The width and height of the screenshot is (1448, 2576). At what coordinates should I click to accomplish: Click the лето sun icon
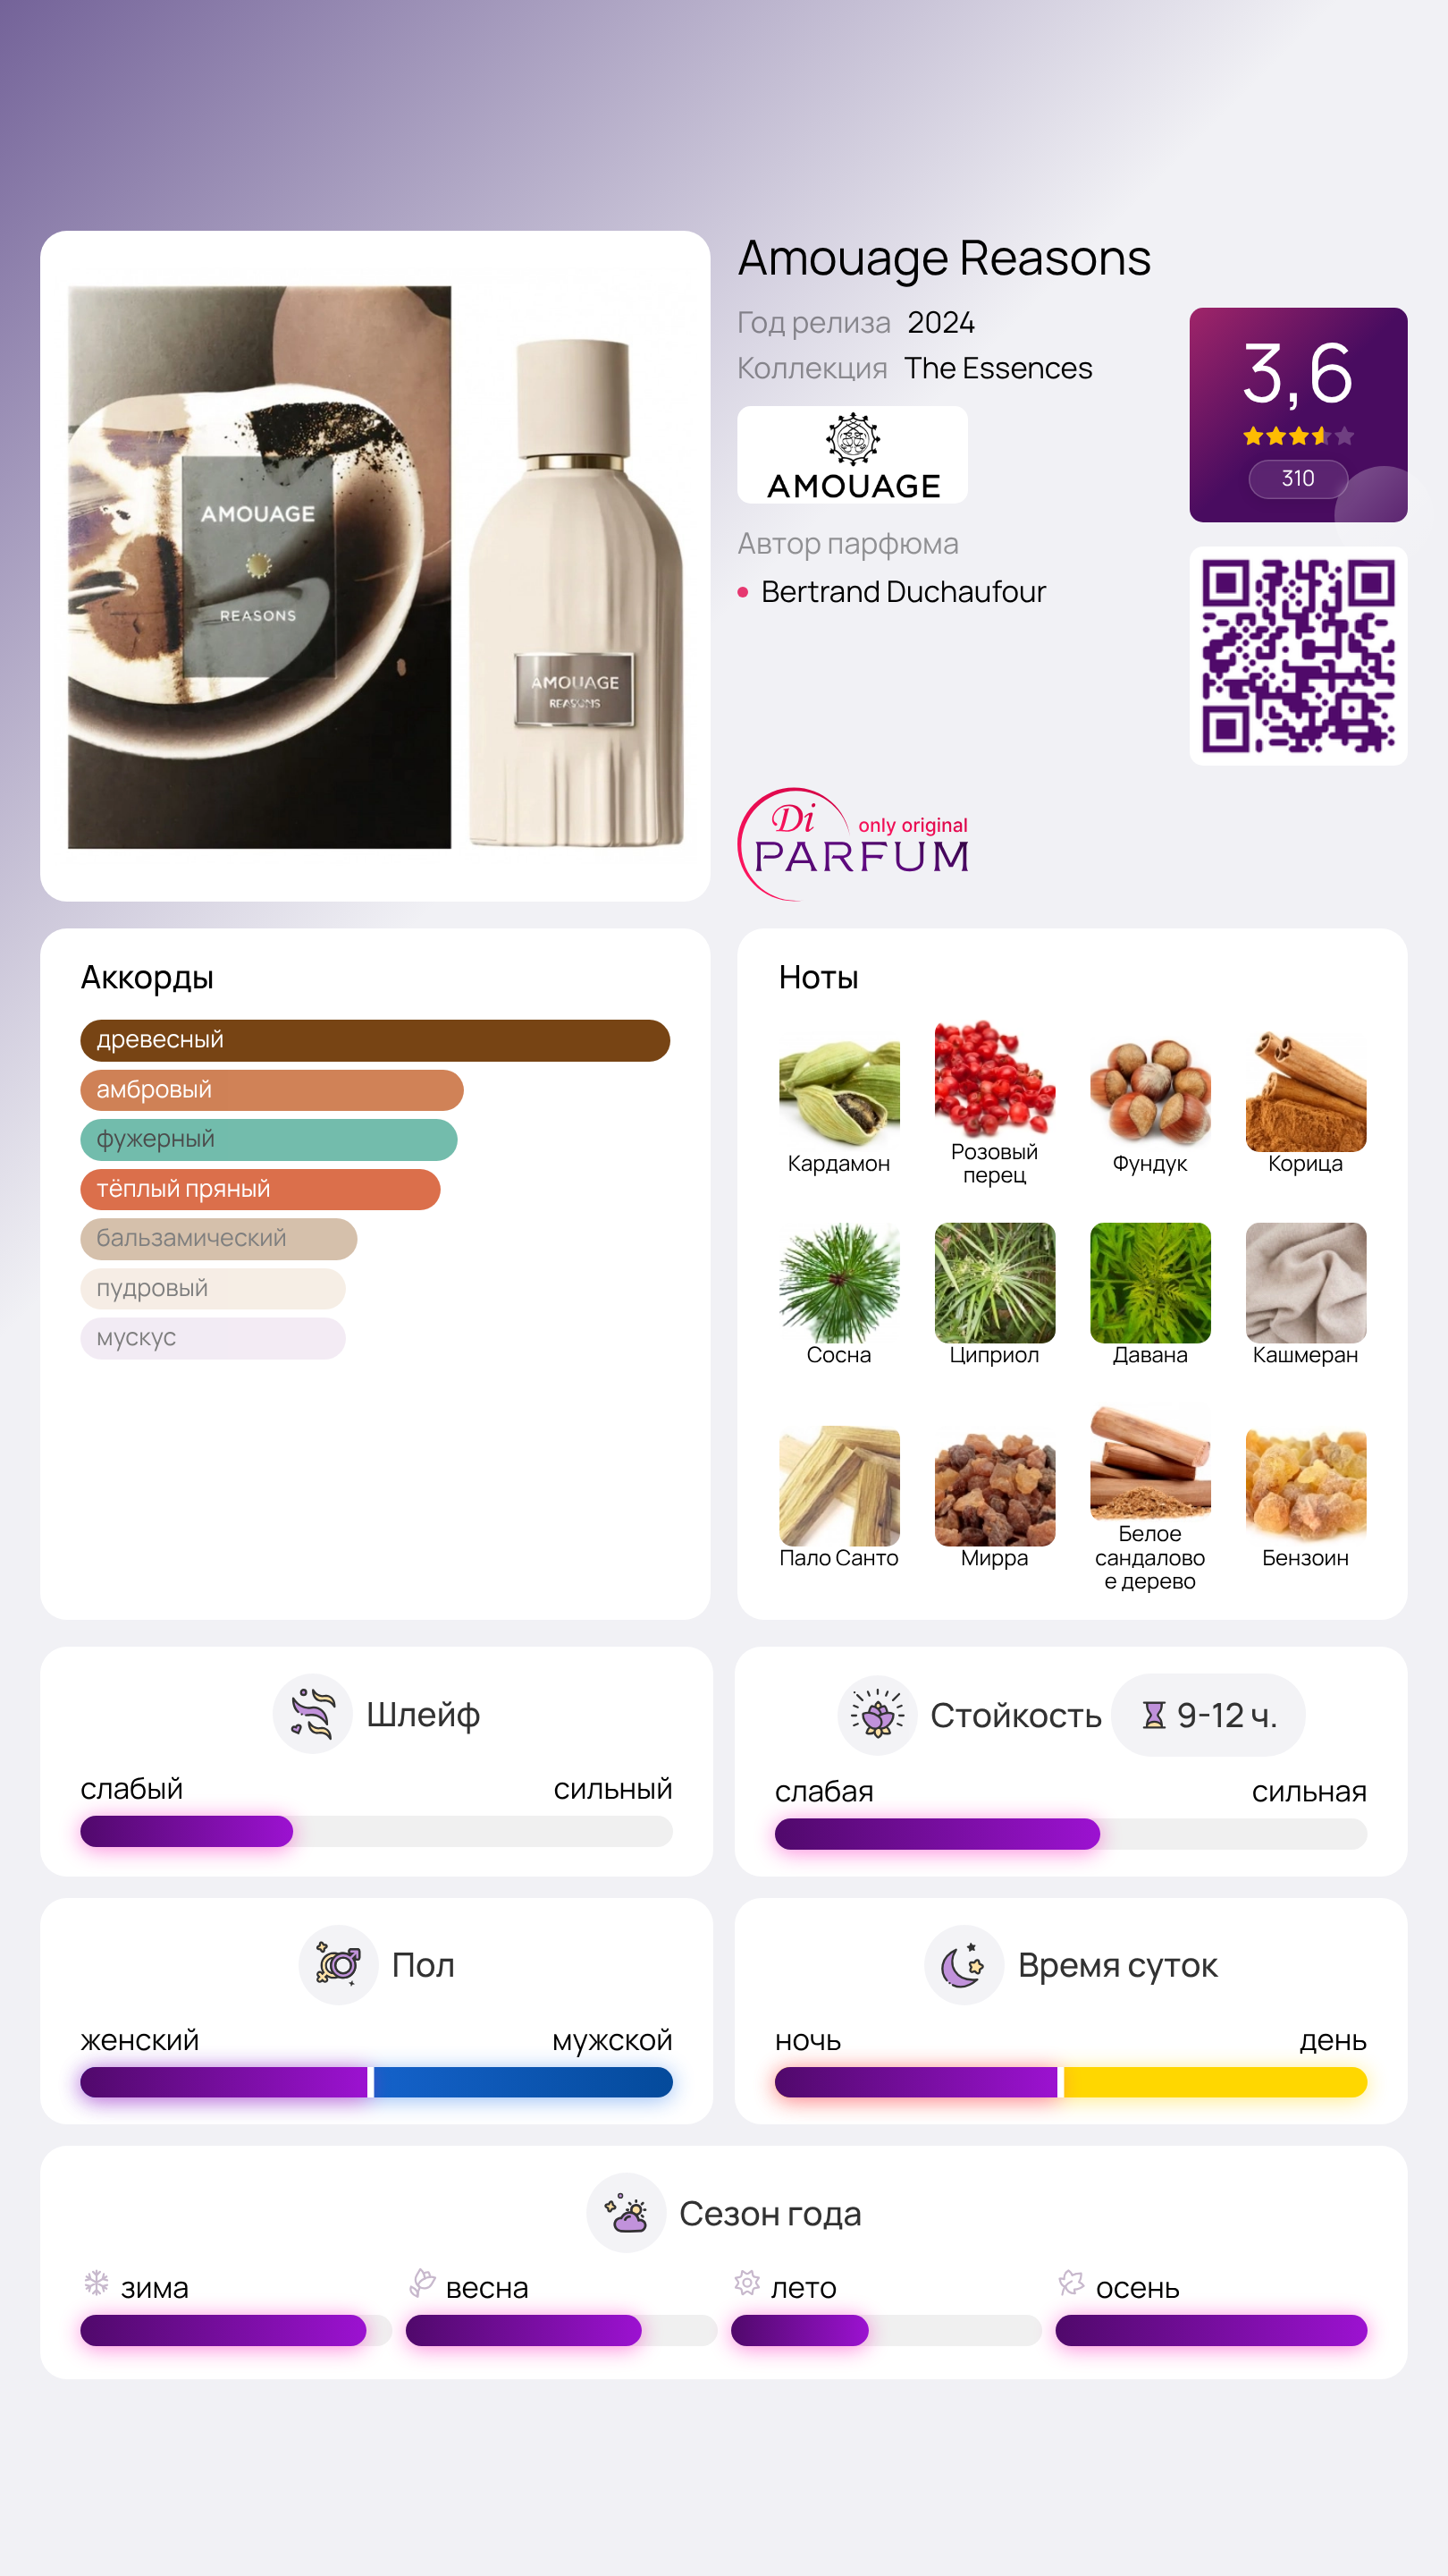pos(746,2283)
